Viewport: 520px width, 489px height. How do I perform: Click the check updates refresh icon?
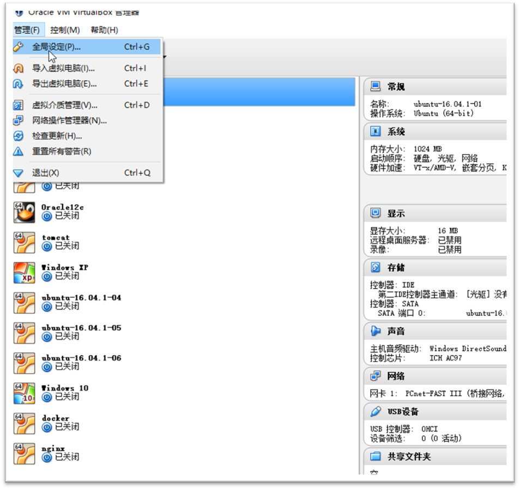tap(18, 136)
